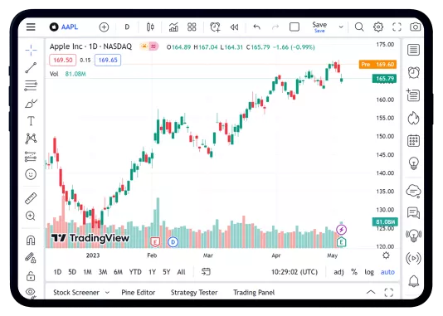Toggle log scale

[369, 272]
